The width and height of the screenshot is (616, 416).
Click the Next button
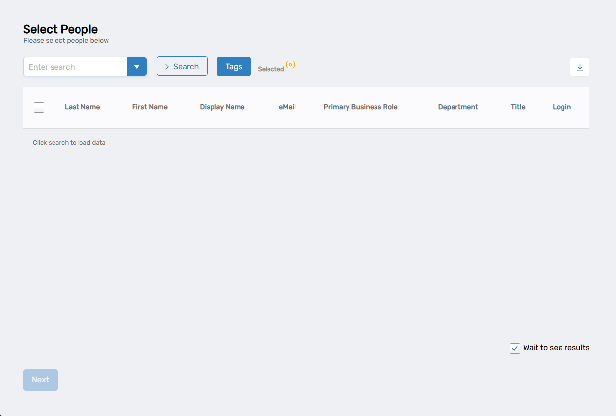point(40,379)
